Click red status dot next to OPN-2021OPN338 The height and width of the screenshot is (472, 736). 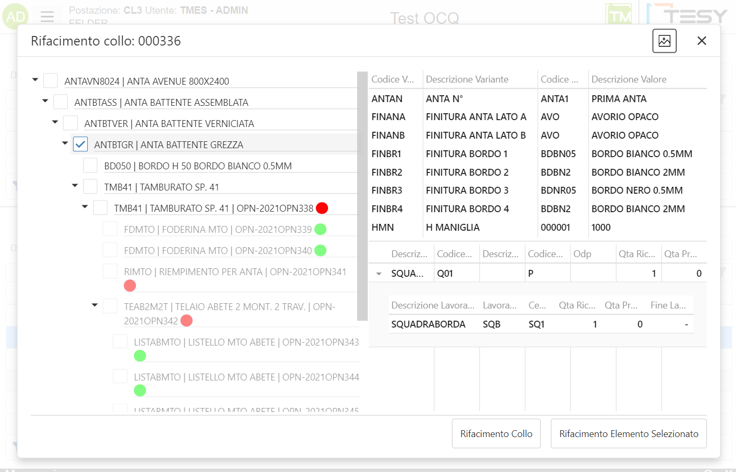coord(322,208)
